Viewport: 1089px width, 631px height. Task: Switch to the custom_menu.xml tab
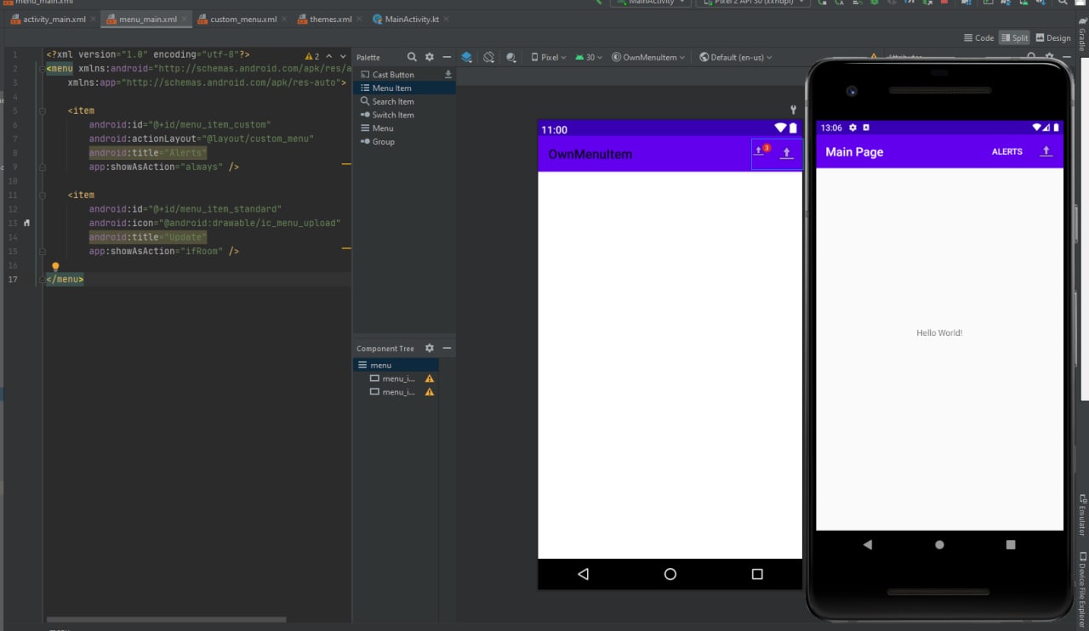coord(242,19)
